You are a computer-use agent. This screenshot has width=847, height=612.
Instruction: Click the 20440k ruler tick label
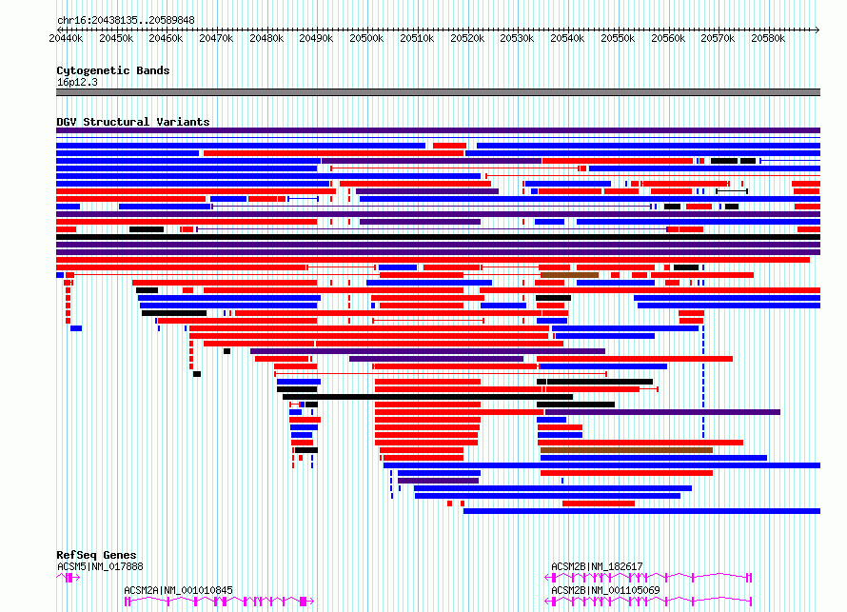66,38
